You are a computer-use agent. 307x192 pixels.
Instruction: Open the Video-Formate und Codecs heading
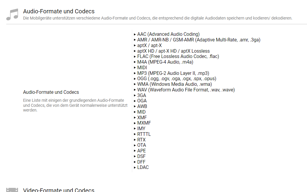click(59, 190)
